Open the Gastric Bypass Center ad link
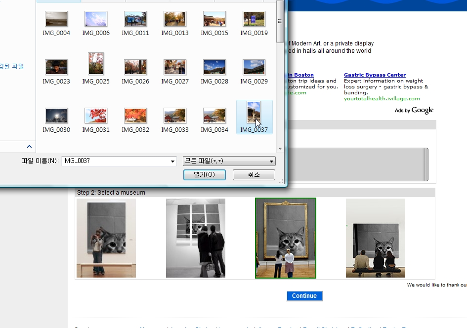 pos(375,75)
